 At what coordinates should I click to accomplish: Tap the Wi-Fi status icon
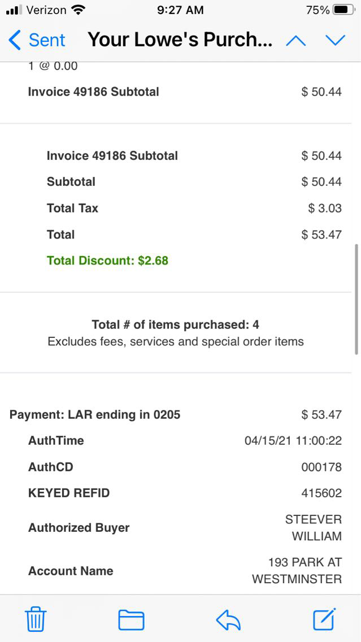point(79,10)
